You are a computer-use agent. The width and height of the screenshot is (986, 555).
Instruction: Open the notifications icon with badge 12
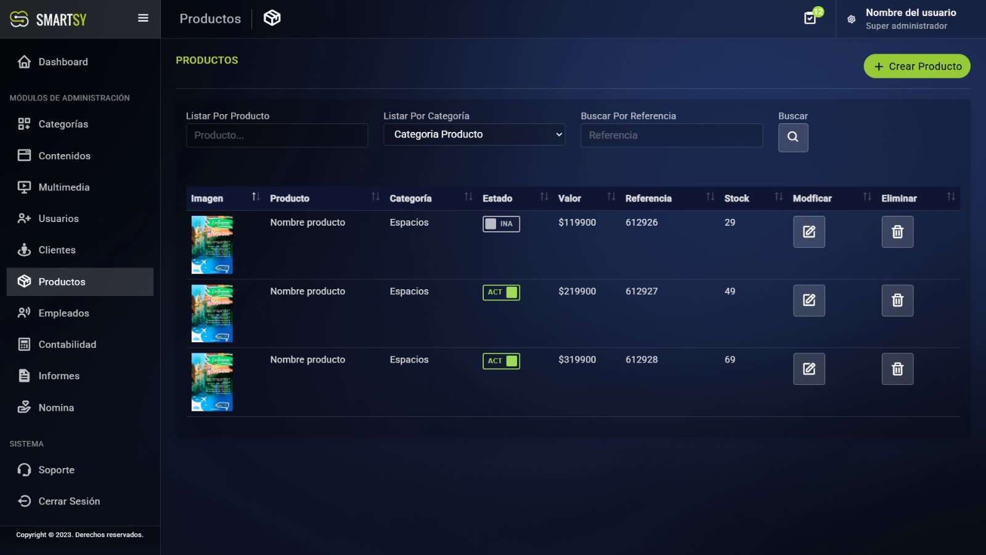point(810,18)
